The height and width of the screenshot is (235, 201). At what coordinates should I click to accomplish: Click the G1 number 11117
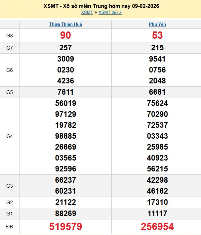click(x=157, y=213)
